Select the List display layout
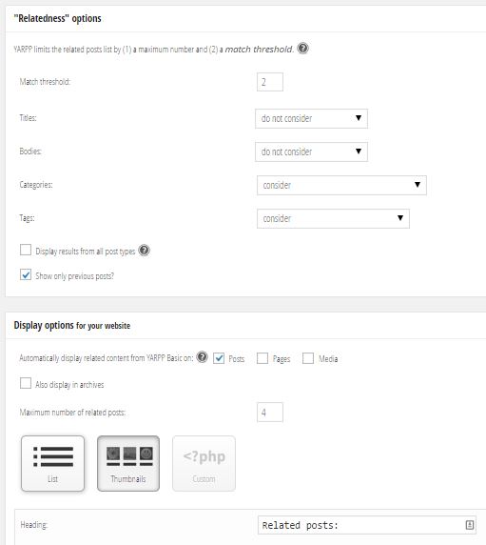The width and height of the screenshot is (486, 545). 52,463
